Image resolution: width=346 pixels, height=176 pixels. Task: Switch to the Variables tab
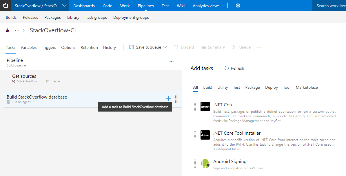pyautogui.click(x=28, y=47)
